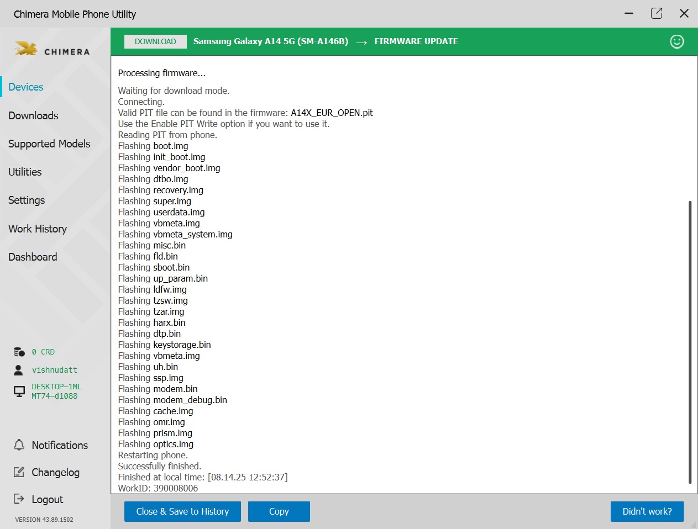This screenshot has width=698, height=529.
Task: Click the Didn't work? button
Action: coord(647,511)
